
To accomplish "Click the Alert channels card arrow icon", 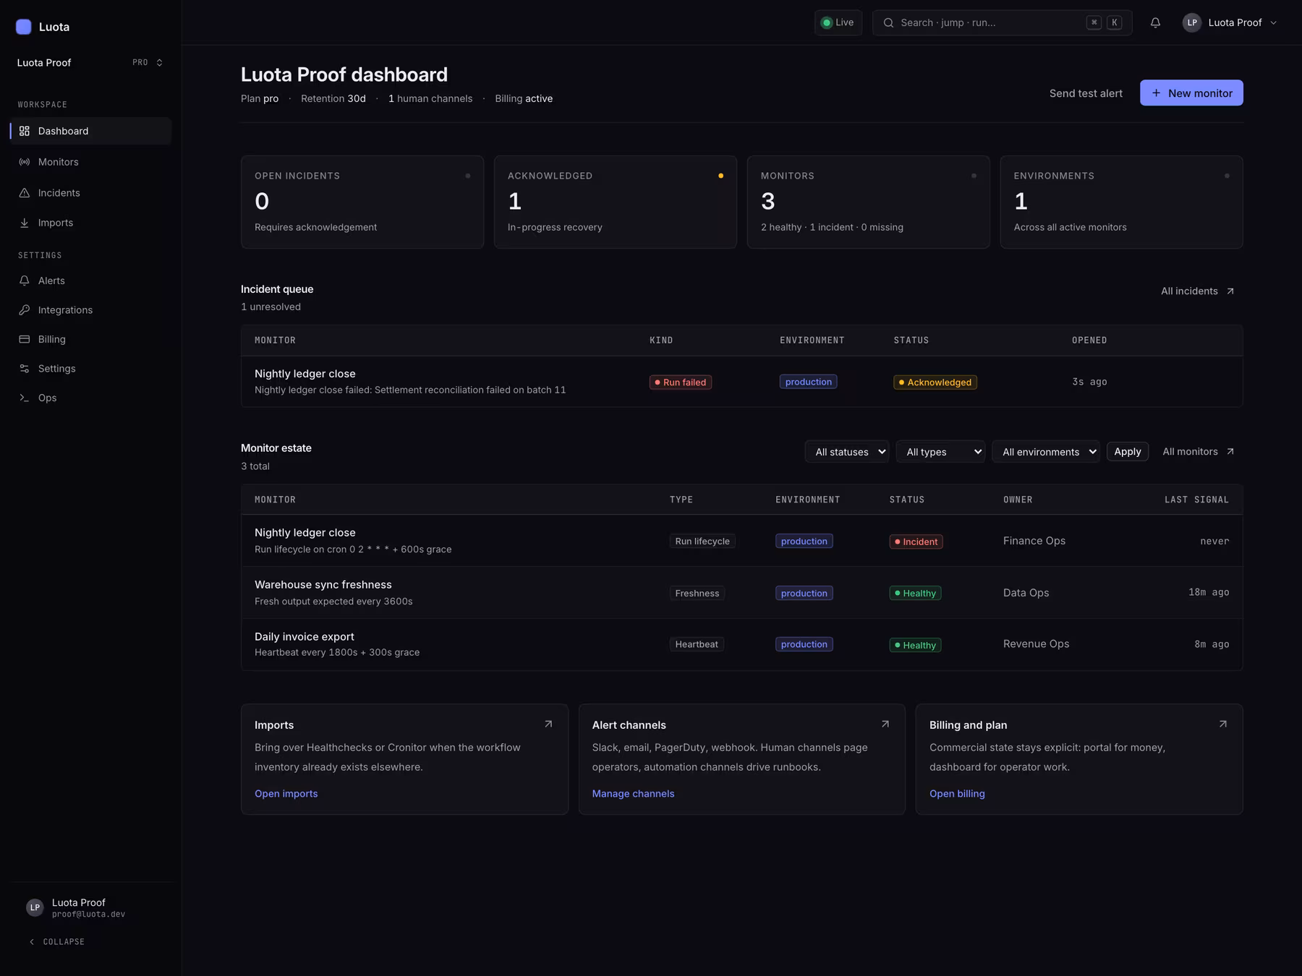I will click(885, 724).
